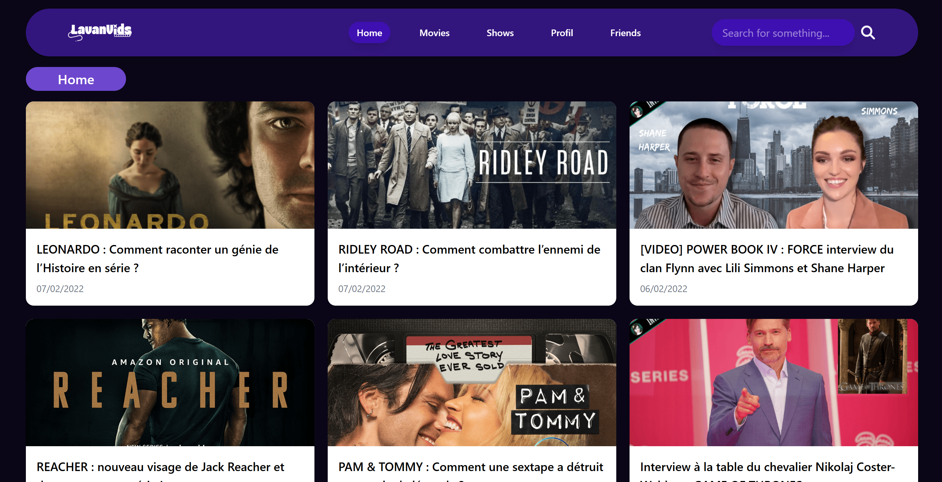Click 'PAM & TOMMY : Comment une sextape' title
Viewport: 942px width, 482px height.
click(470, 467)
